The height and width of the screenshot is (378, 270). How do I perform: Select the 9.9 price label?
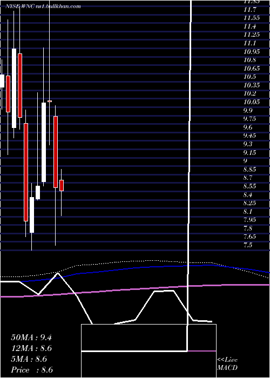(x=248, y=111)
